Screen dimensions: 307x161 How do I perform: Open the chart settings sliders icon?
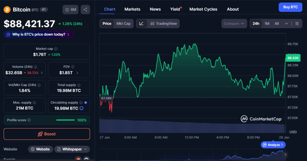[297, 23]
